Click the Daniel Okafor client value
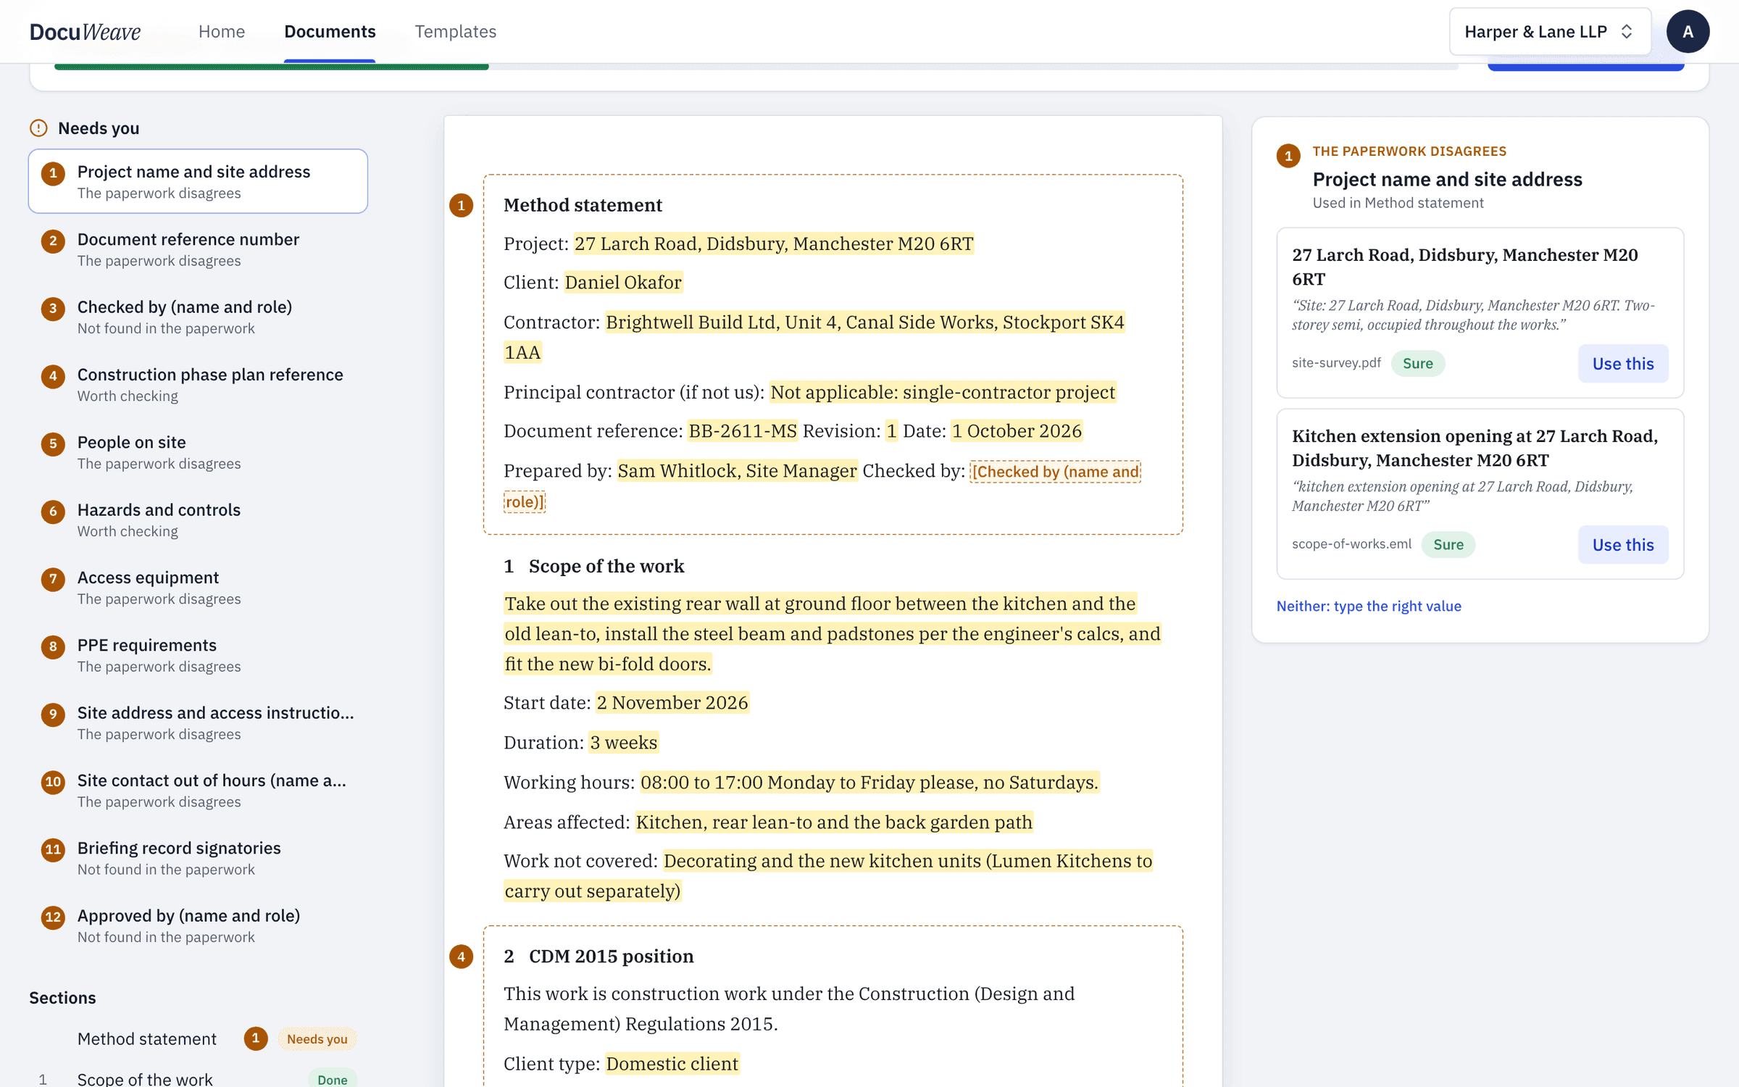 [622, 283]
